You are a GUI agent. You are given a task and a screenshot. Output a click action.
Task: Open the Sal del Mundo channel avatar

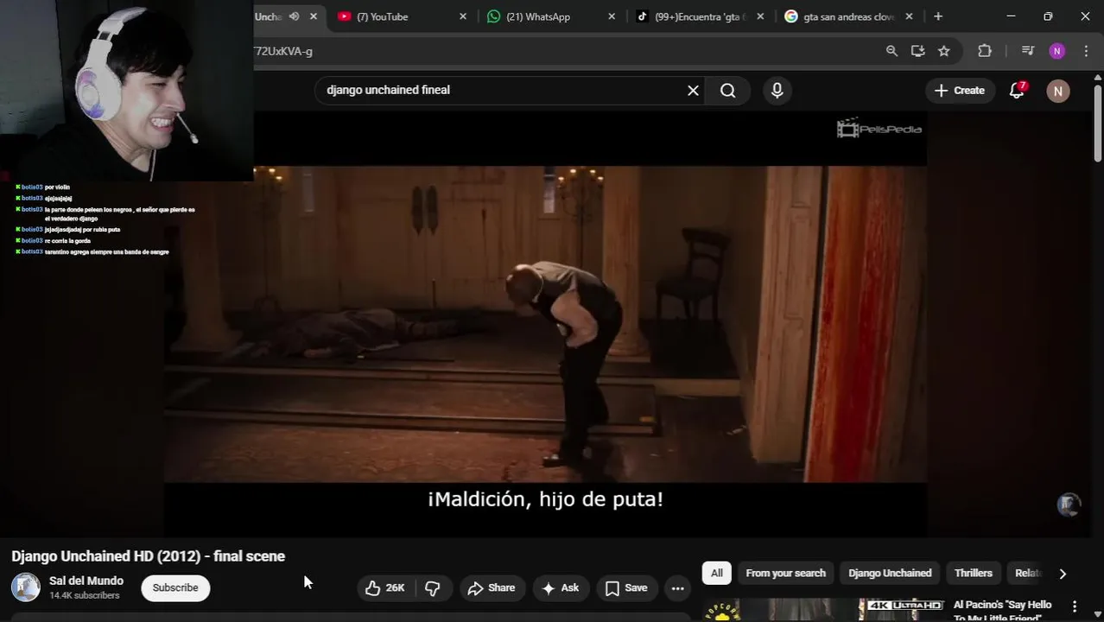(x=26, y=587)
